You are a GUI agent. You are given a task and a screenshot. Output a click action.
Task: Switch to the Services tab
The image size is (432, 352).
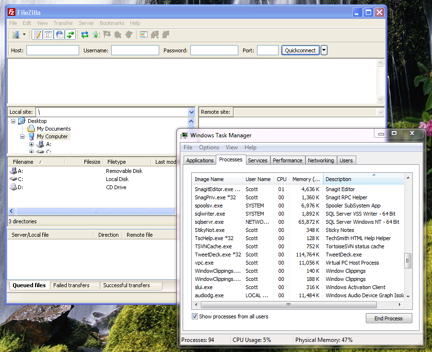click(x=257, y=160)
